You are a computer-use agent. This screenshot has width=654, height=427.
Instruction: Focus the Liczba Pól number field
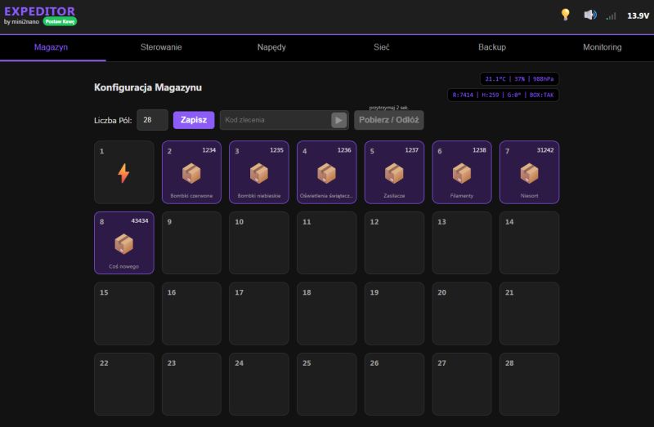[152, 120]
